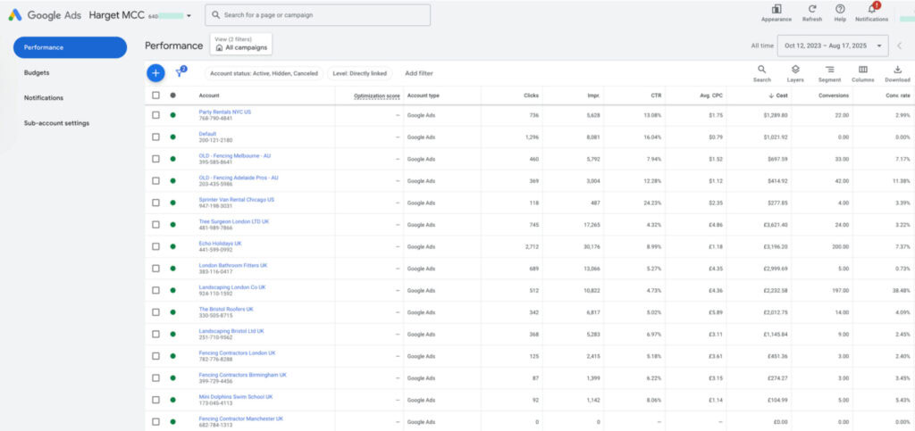Tick the select-all accounts checkbox

click(x=155, y=95)
